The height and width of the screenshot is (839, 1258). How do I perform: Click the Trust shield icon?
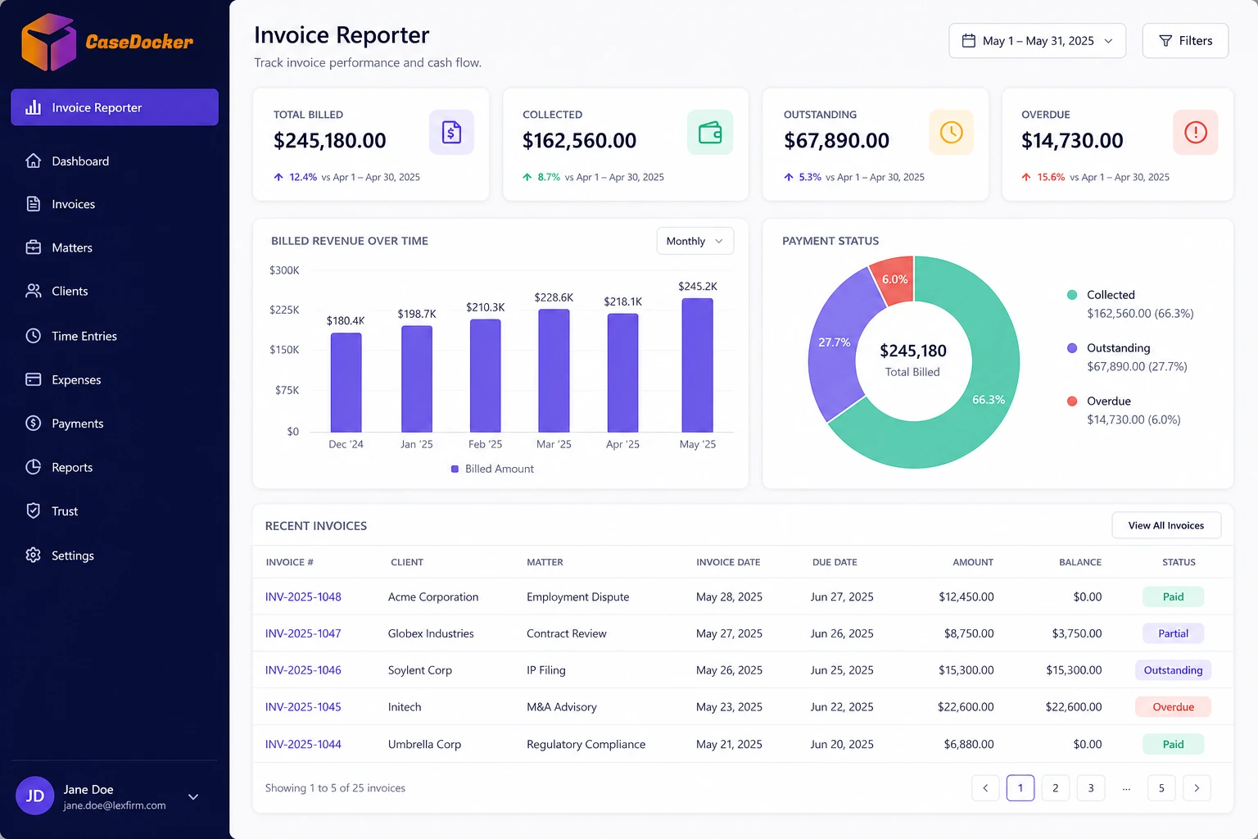[x=34, y=510]
